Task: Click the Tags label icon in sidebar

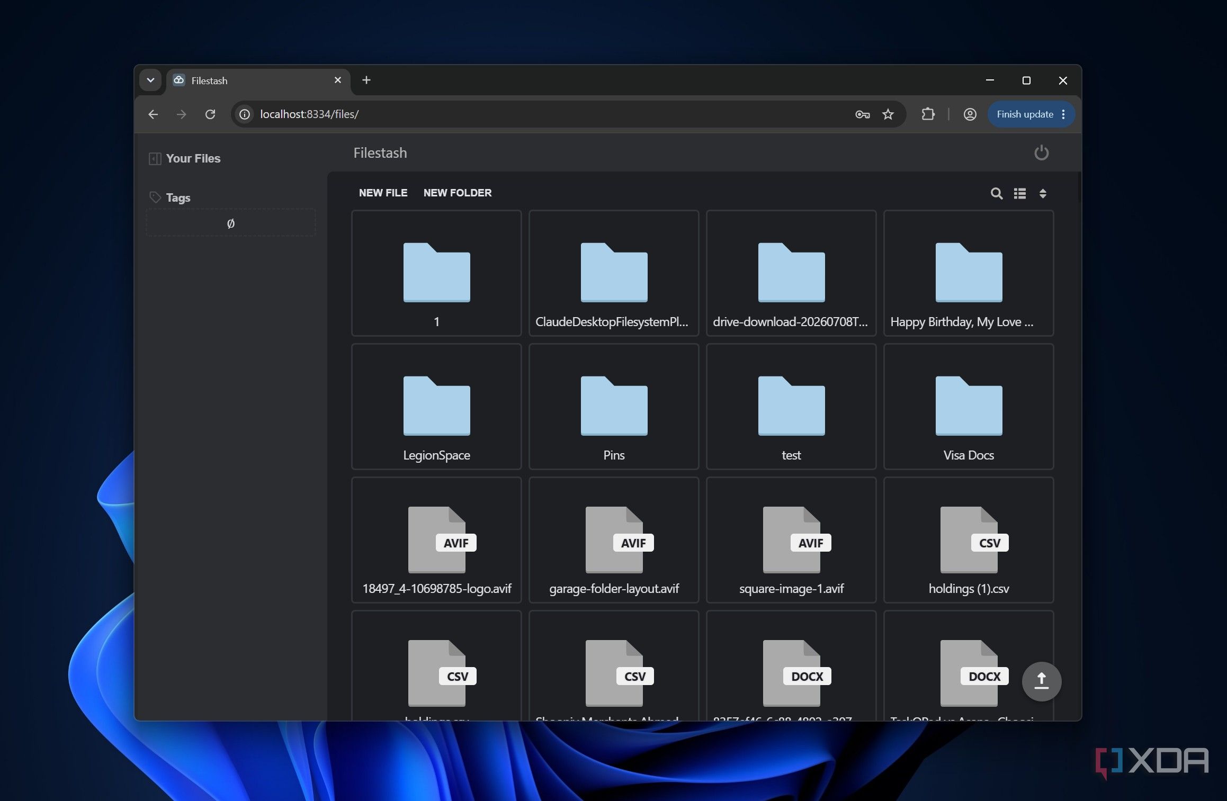Action: [x=155, y=197]
